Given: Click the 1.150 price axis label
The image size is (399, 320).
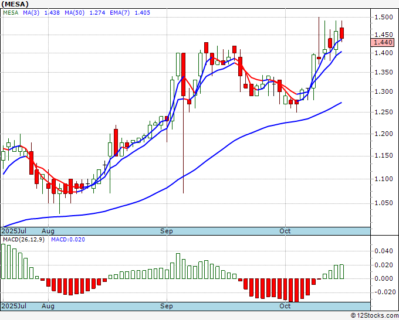Looking at the screenshot, I should click(384, 156).
